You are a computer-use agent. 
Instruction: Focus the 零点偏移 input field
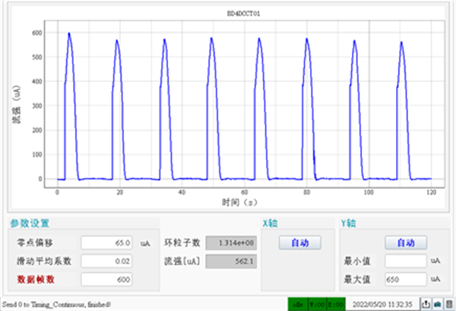(106, 243)
